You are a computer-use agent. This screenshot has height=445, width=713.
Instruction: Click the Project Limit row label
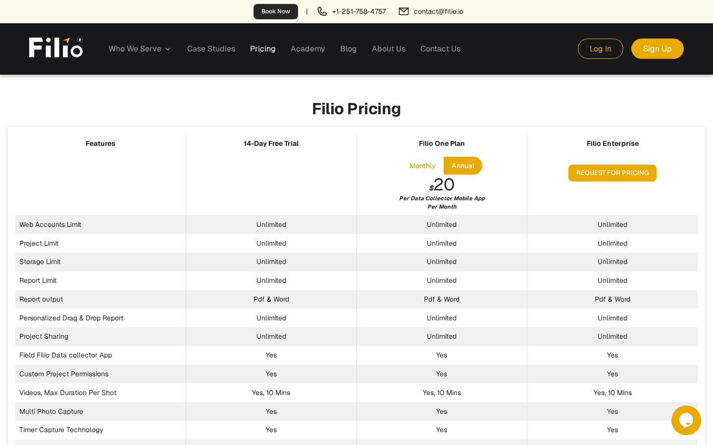39,243
